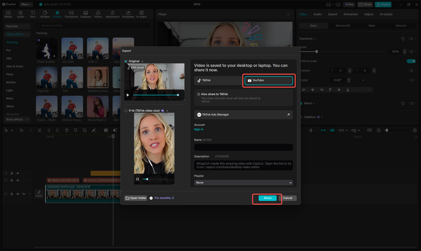Viewport: 421px width, 251px height.
Task: Collapse the Original export preview section
Action: point(142,61)
